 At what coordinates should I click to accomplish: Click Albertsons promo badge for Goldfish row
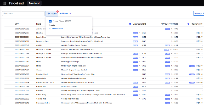tap(135, 46)
